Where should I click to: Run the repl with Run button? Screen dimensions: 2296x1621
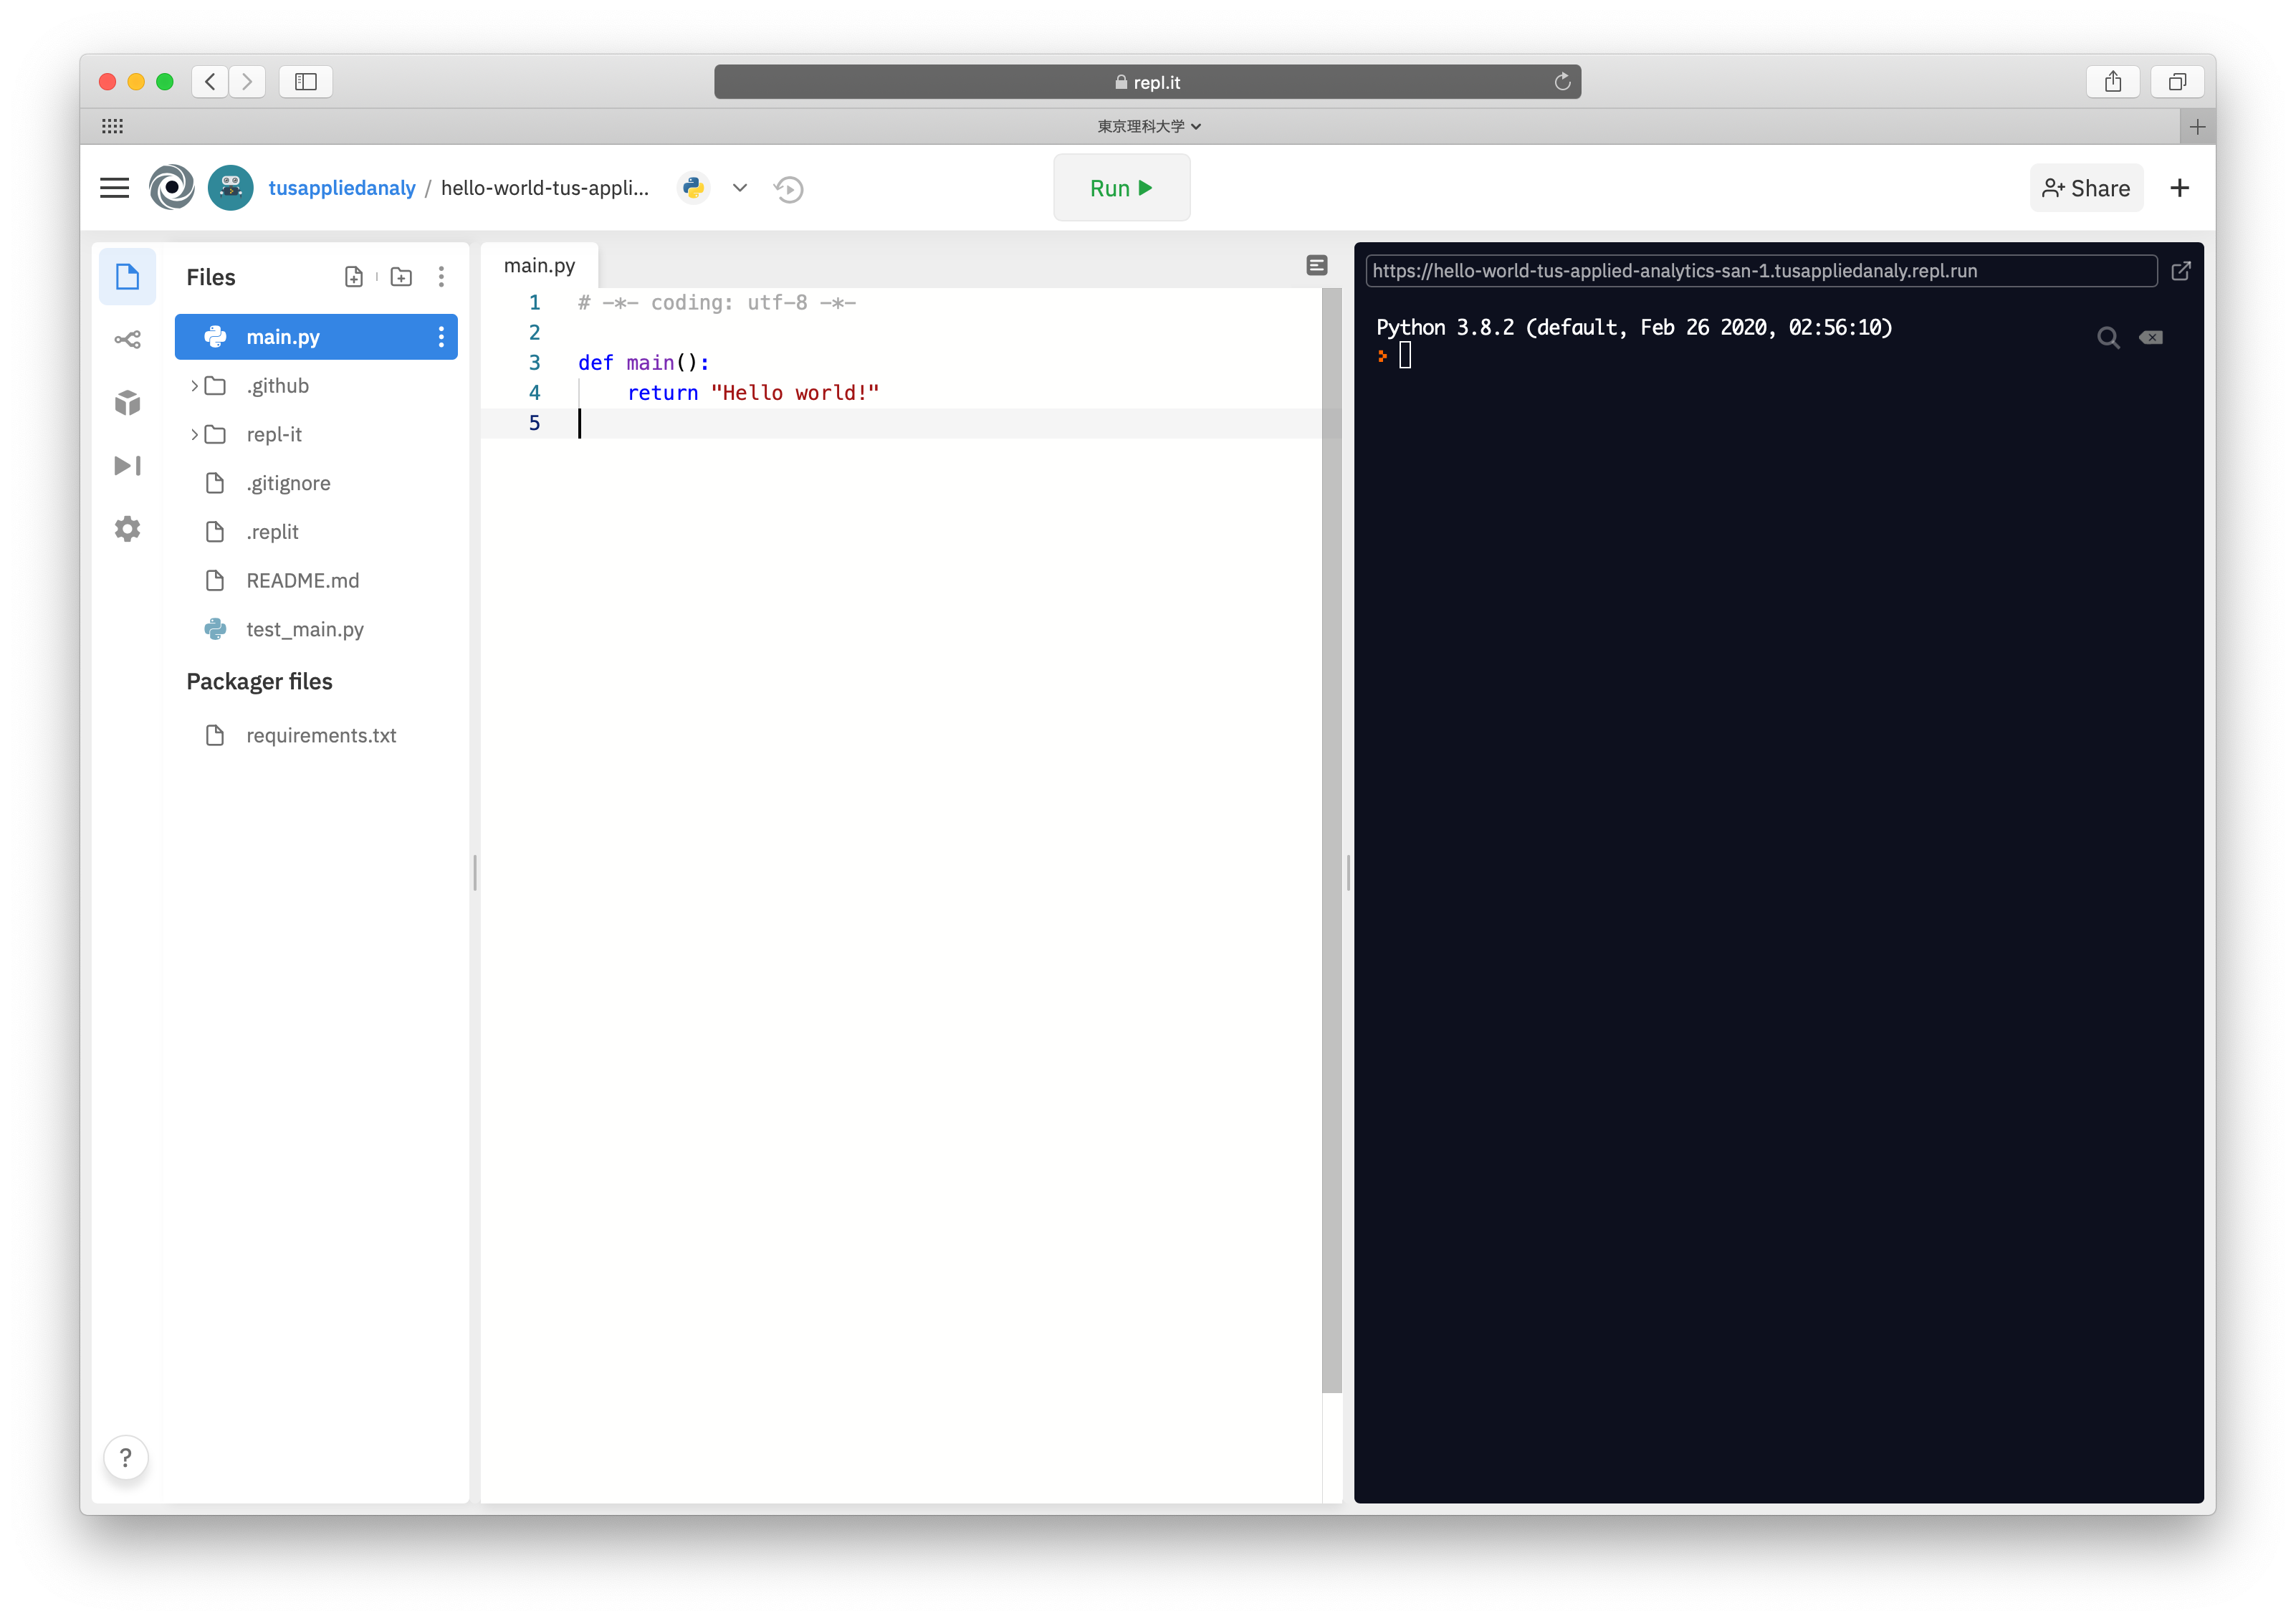1121,188
